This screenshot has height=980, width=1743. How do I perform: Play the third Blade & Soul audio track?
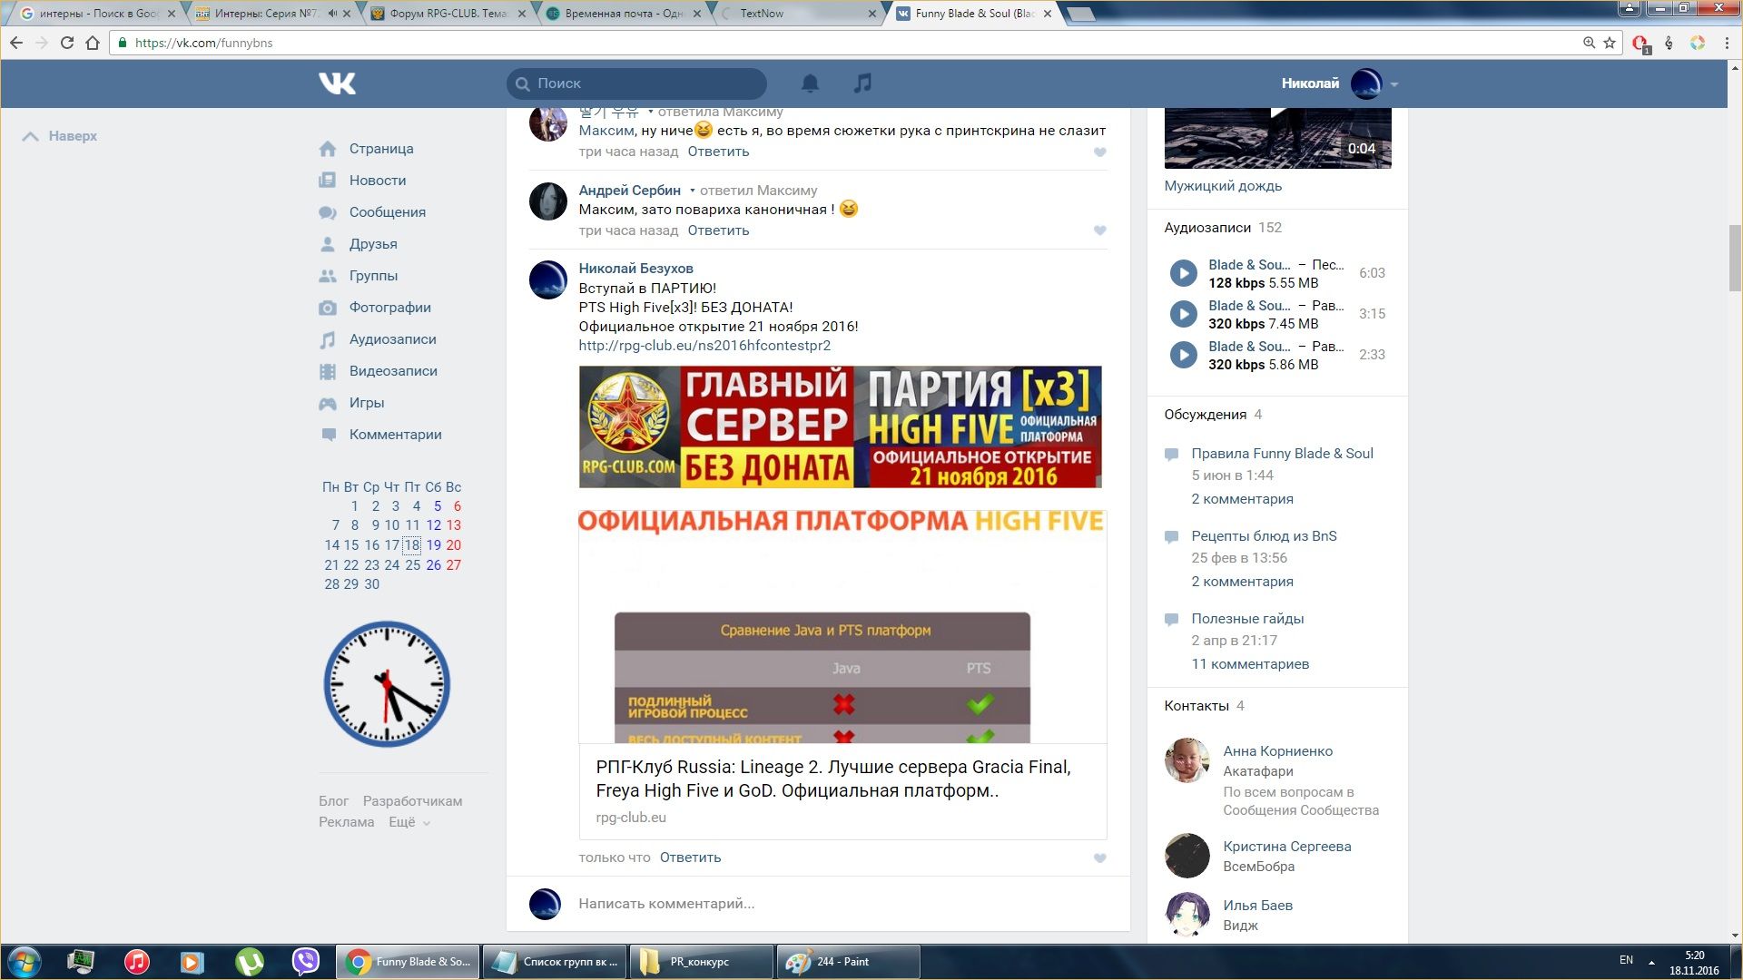click(1183, 355)
